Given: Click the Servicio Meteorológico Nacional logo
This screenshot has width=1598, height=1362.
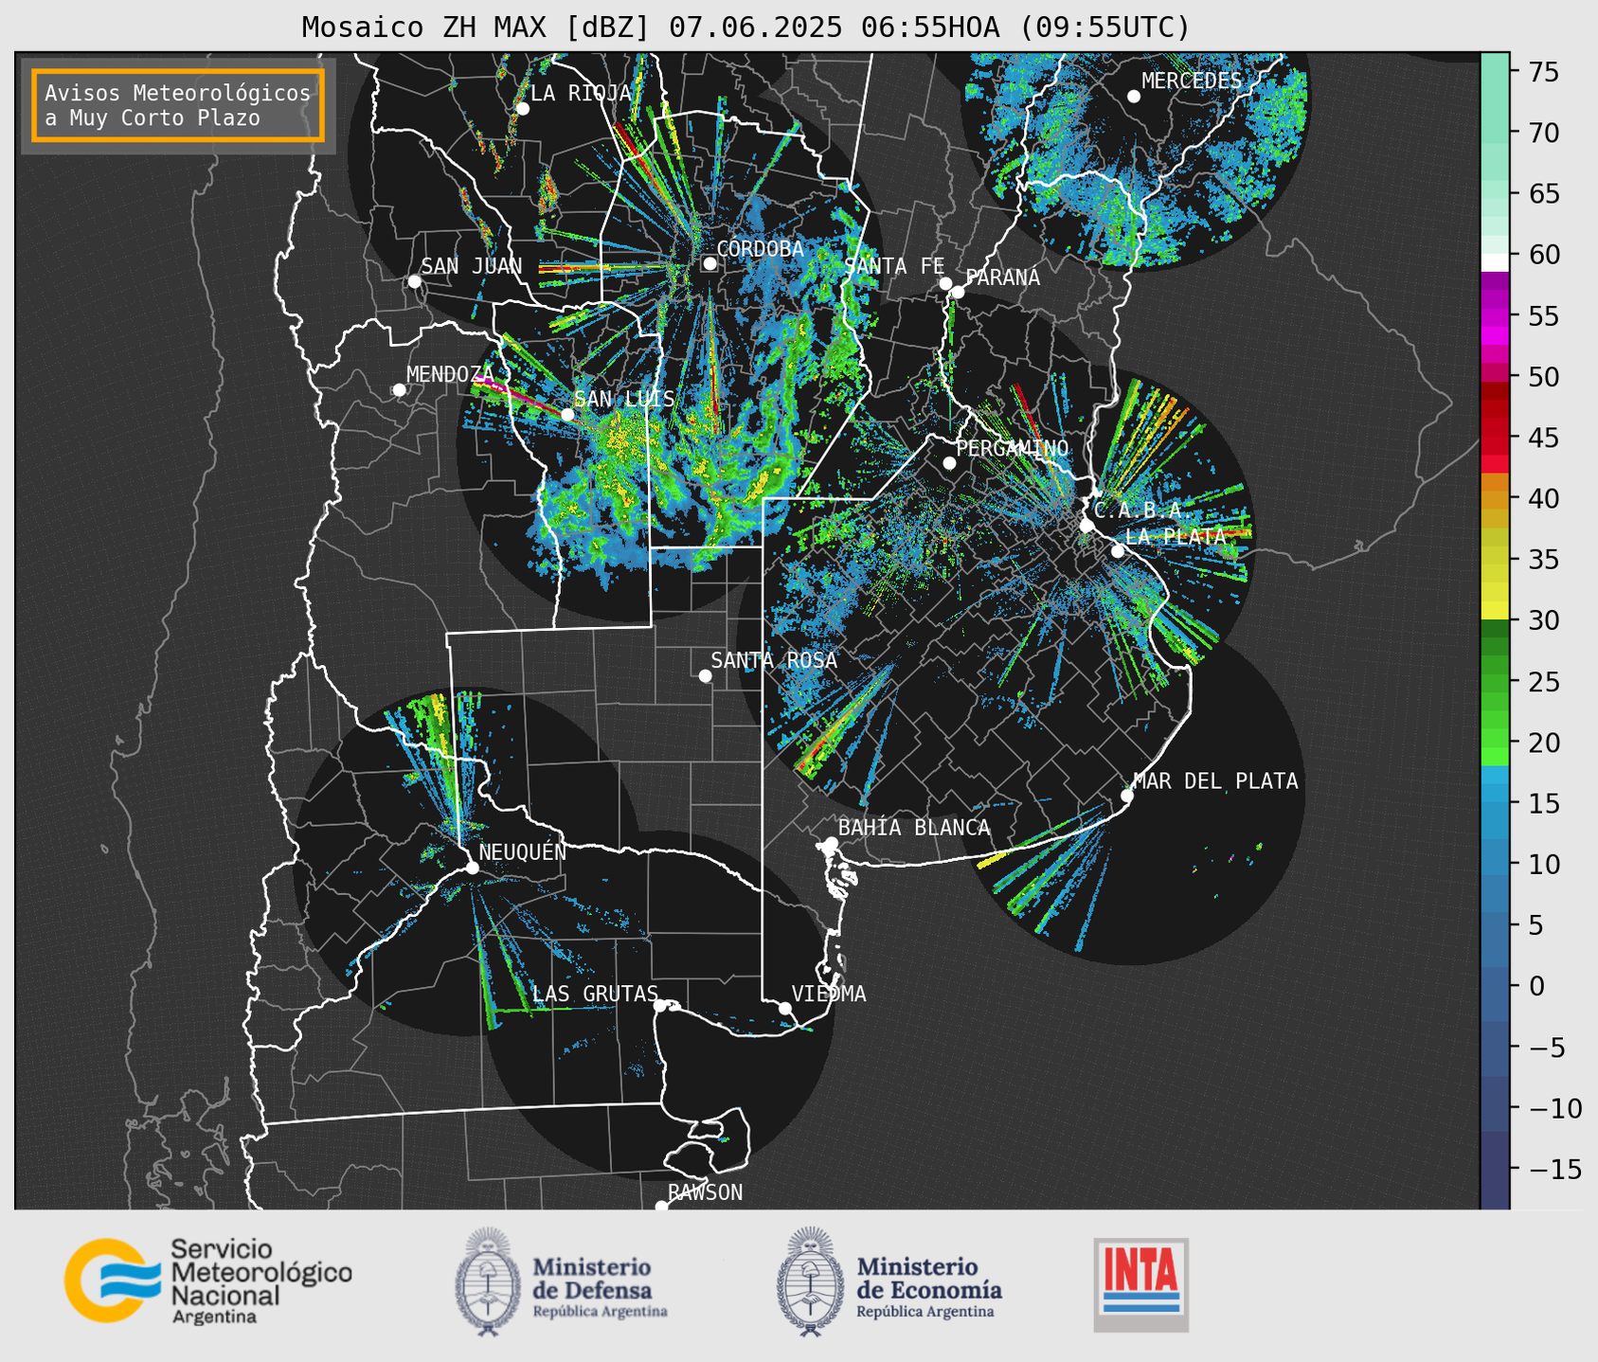Looking at the screenshot, I should 207,1281.
